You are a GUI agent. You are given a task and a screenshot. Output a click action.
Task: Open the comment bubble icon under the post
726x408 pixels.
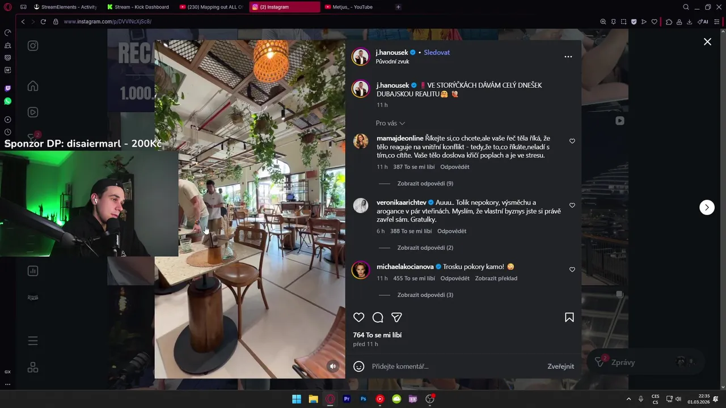(378, 317)
